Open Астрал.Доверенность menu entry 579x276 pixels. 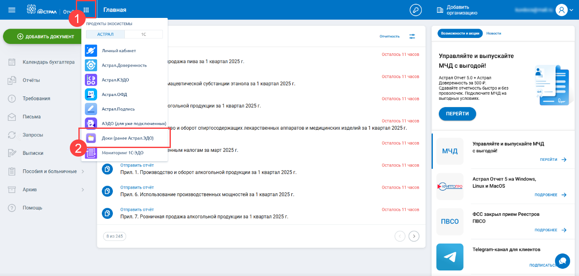point(125,65)
